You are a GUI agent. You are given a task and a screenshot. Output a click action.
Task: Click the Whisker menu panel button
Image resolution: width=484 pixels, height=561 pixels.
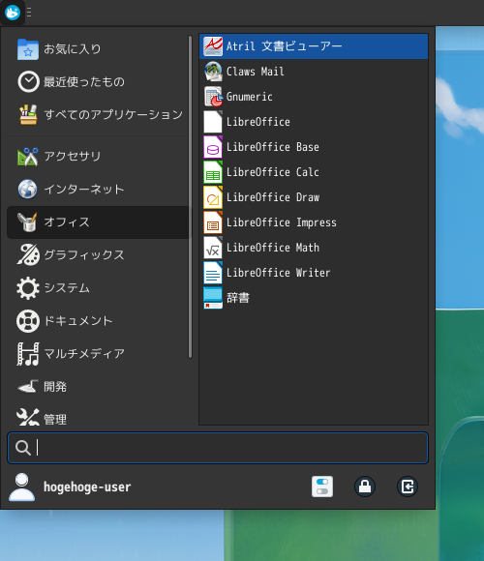click(13, 13)
